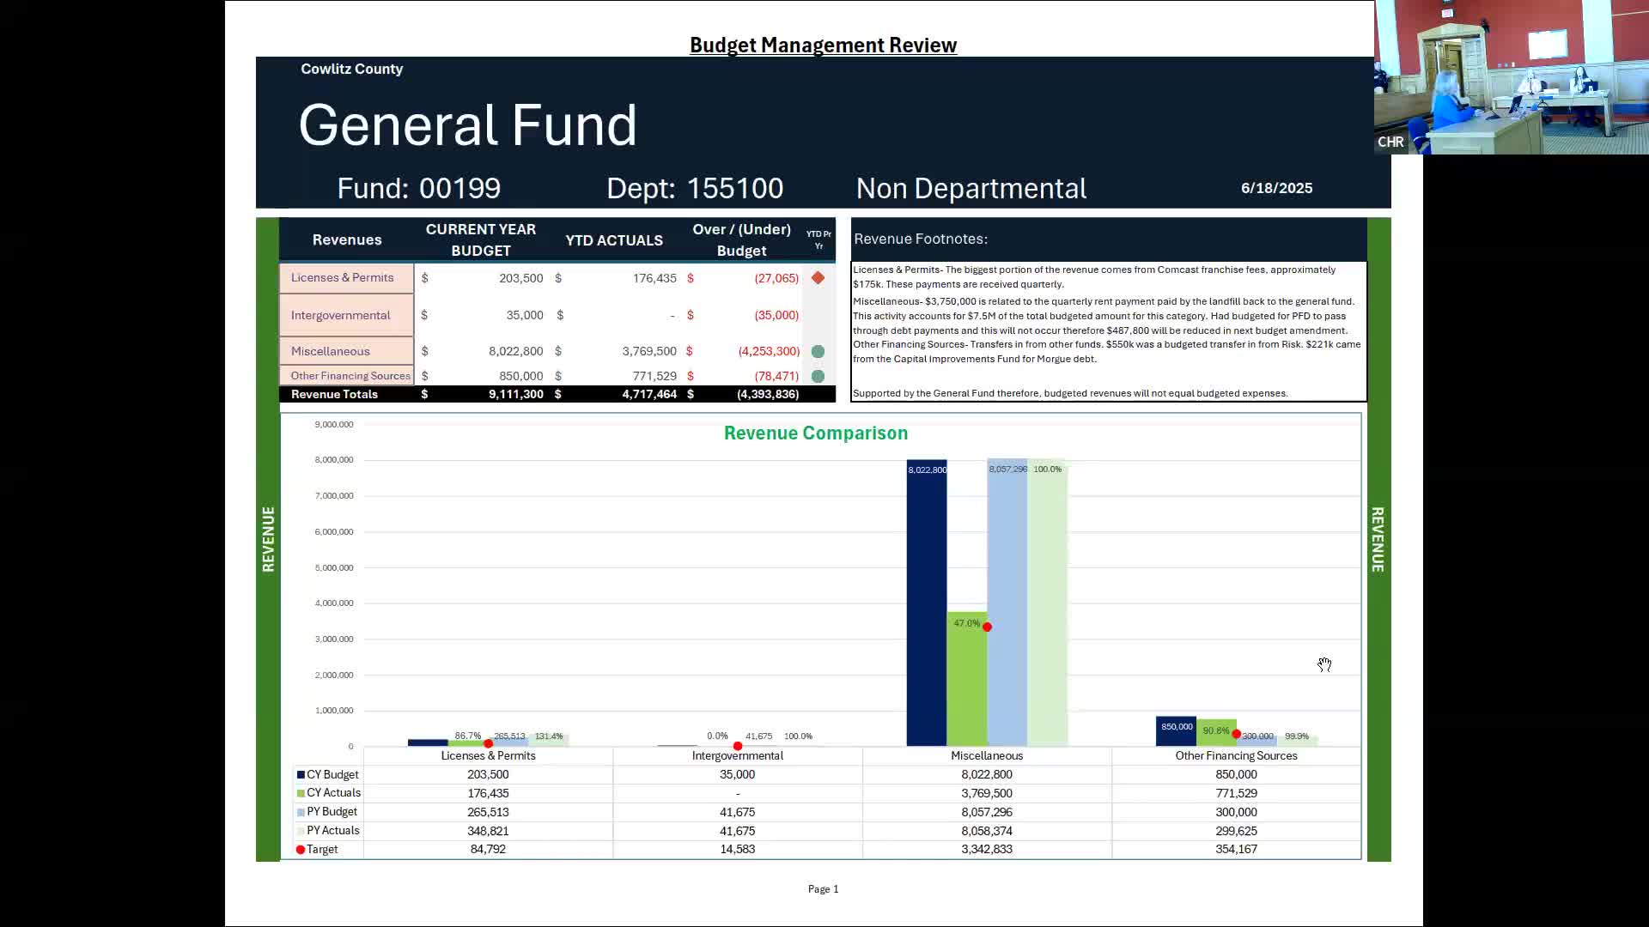Click the green circle status beside Miscellaneous row
Screen dimensions: 1649x927
click(818, 351)
